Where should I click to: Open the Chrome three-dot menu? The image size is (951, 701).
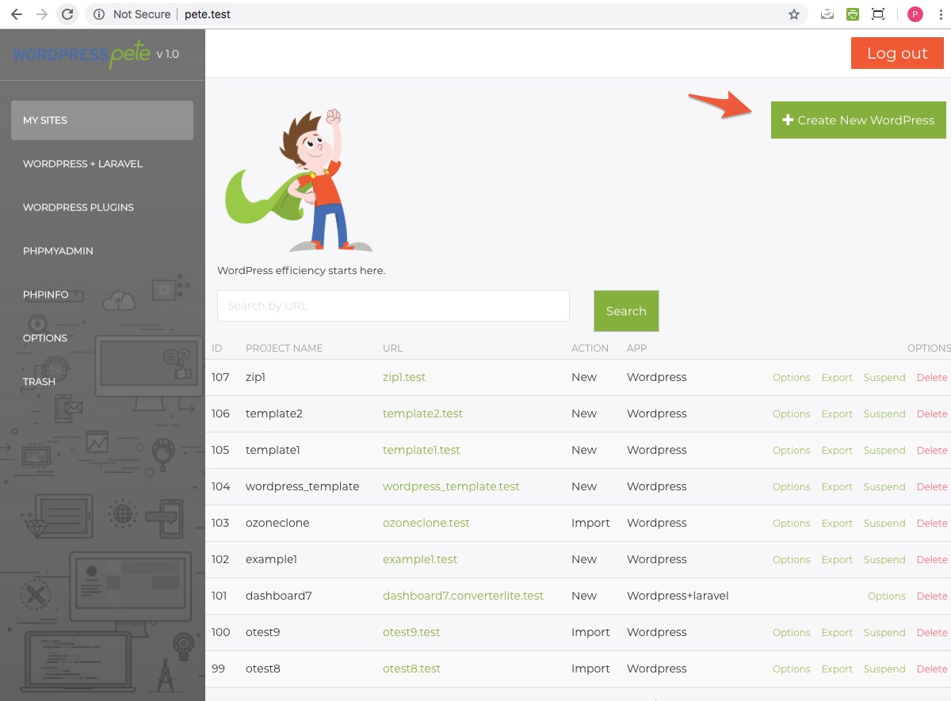941,14
